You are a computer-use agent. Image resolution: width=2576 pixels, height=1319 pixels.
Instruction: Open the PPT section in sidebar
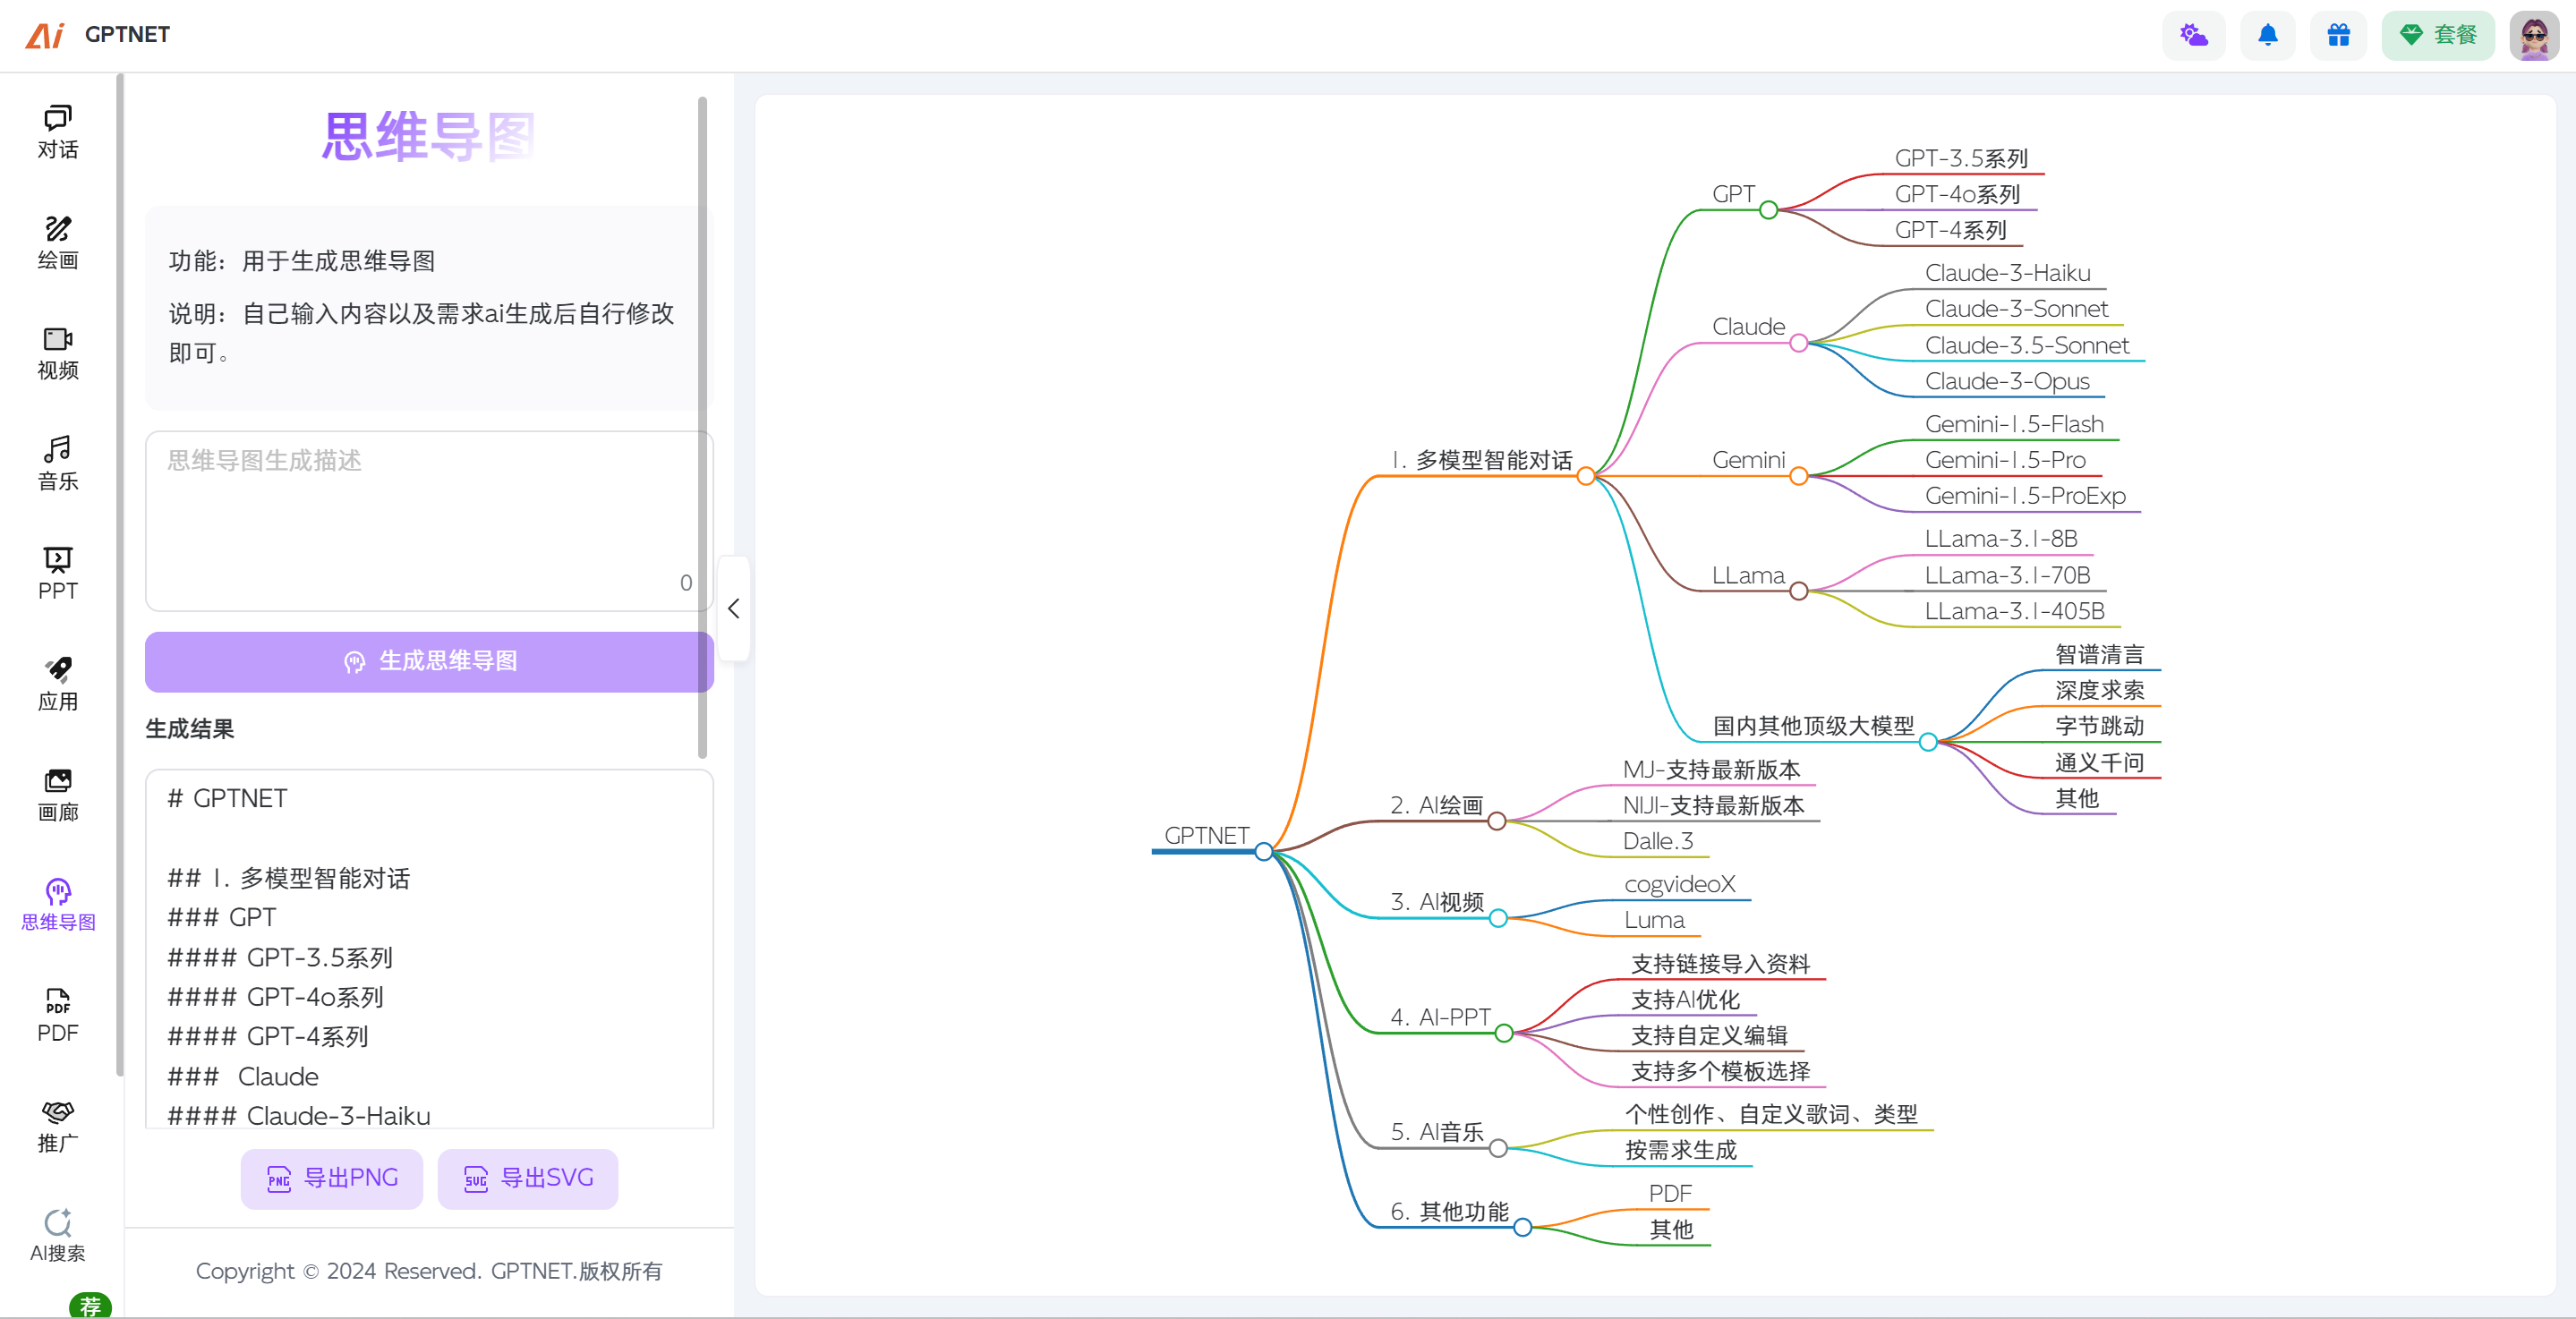tap(58, 574)
